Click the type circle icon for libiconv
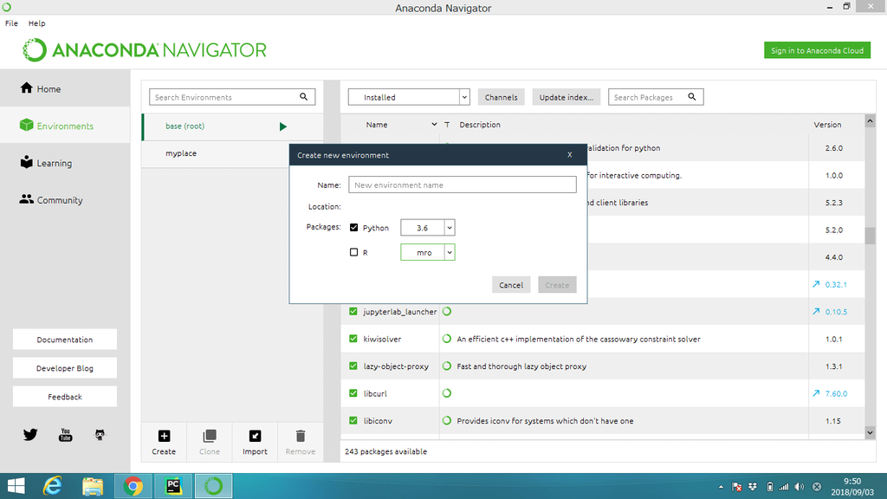Viewport: 887px width, 499px height. click(x=446, y=420)
